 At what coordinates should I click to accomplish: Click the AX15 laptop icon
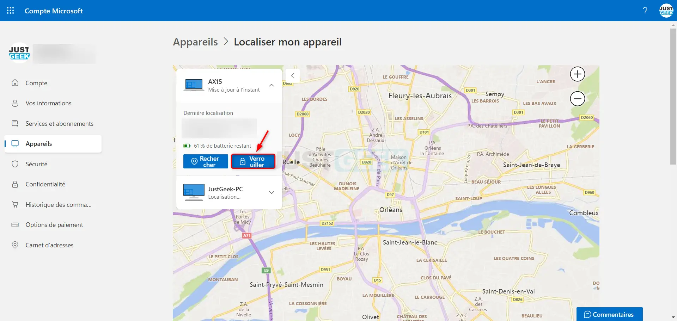coord(194,85)
